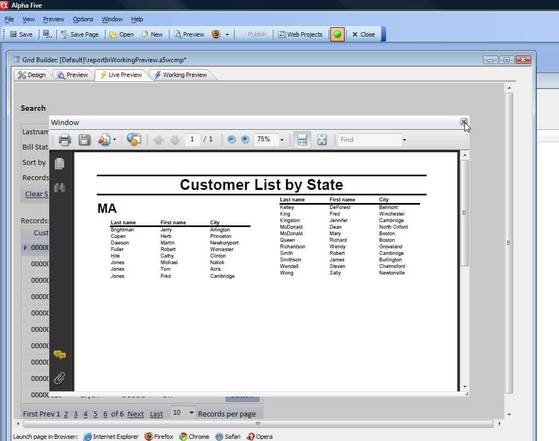The width and height of the screenshot is (559, 441).
Task: Zoom out with the minus magnifier button
Action: click(231, 140)
